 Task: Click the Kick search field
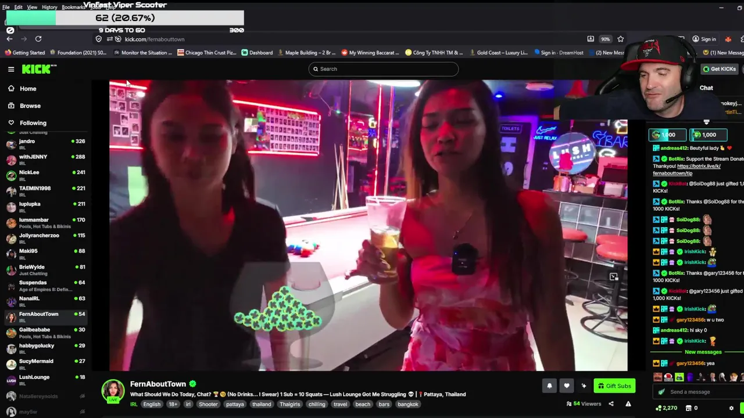point(384,69)
